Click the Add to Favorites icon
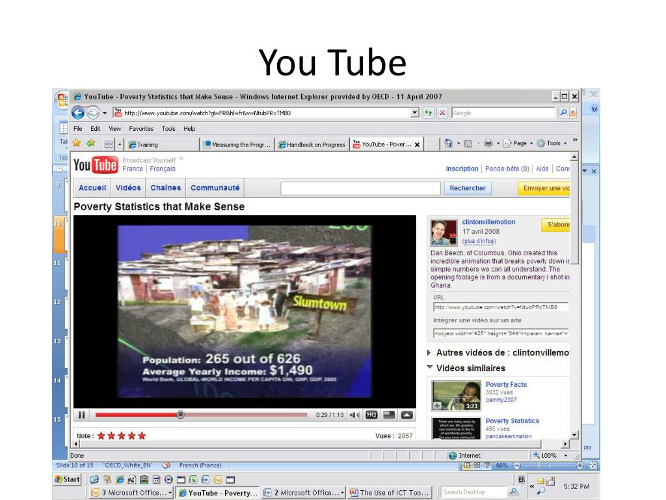 click(x=91, y=143)
